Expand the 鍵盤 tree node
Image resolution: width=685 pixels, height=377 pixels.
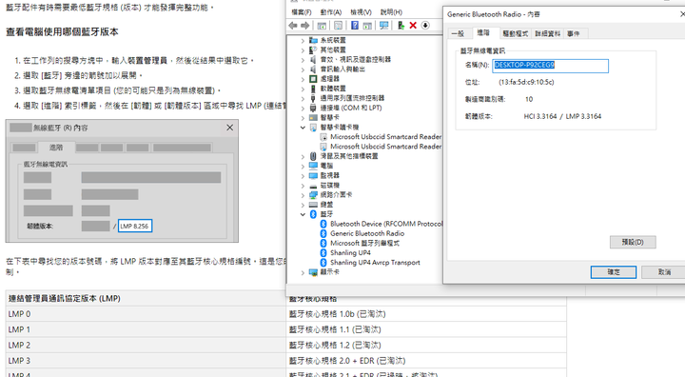point(303,205)
